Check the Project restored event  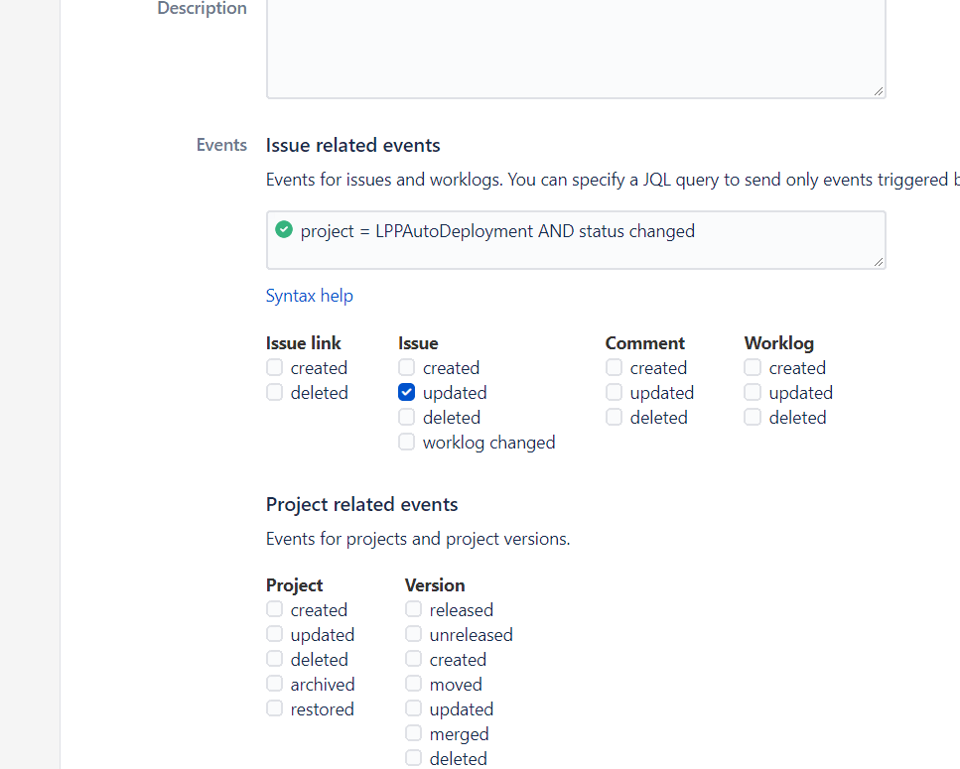tap(274, 707)
